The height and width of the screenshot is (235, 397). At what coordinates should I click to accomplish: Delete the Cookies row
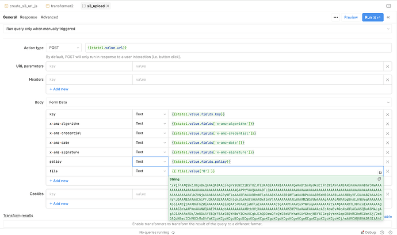[x=387, y=194]
